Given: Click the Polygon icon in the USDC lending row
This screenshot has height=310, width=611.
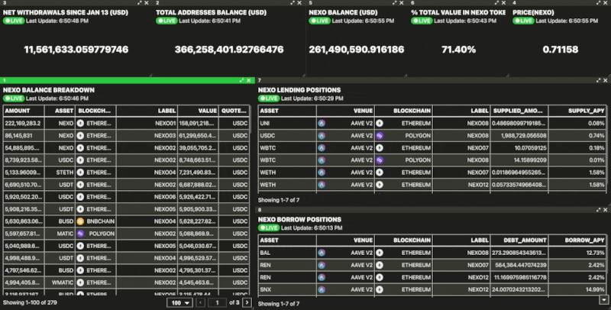Looking at the screenshot, I should pyautogui.click(x=380, y=135).
